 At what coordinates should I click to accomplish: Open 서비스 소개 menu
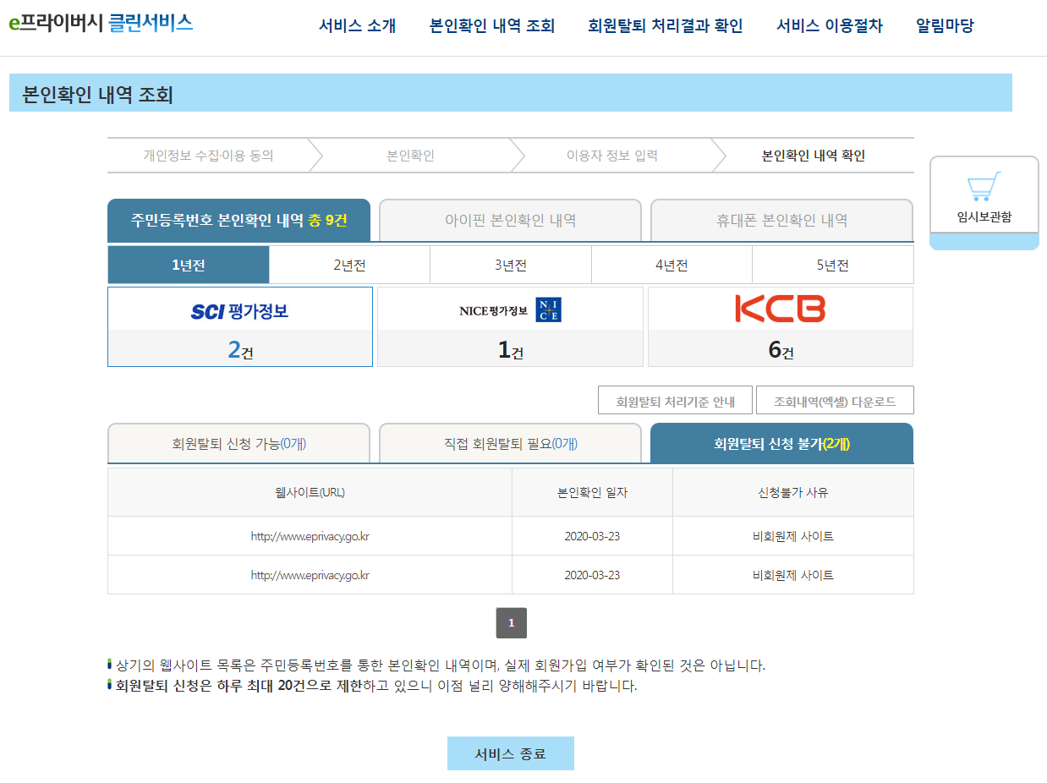[x=357, y=26]
